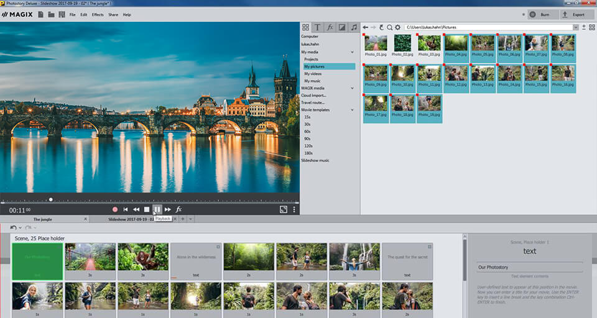Open the File menu
597x318 pixels.
72,14
